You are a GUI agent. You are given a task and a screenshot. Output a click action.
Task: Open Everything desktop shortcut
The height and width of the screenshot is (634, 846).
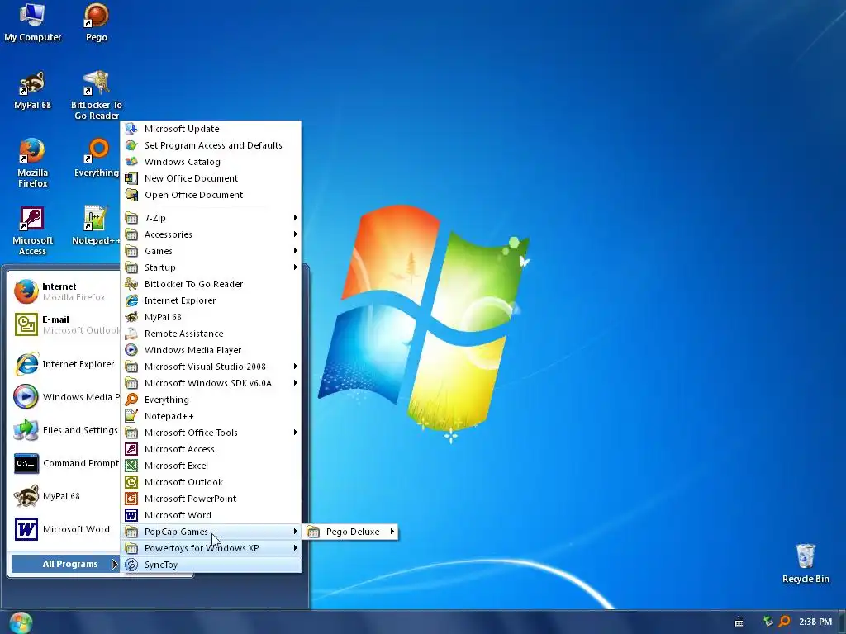(96, 158)
